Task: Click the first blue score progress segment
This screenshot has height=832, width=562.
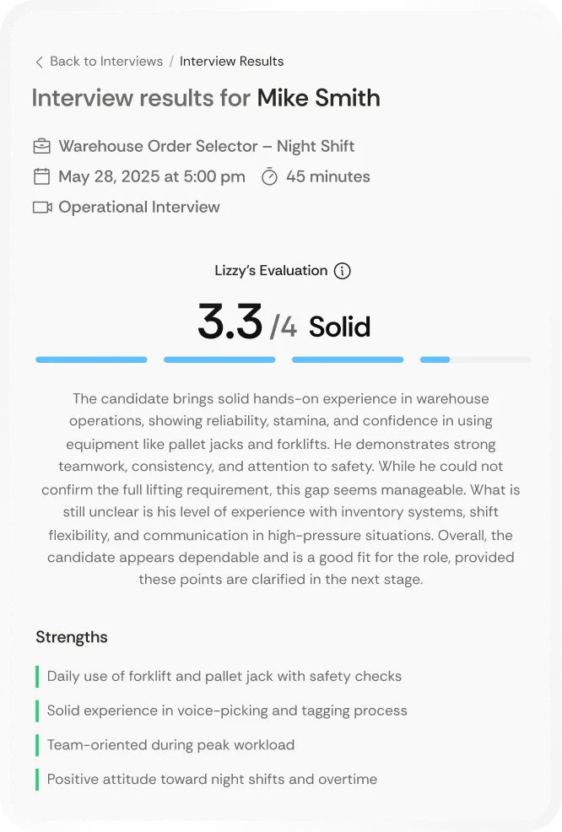Action: click(x=91, y=359)
